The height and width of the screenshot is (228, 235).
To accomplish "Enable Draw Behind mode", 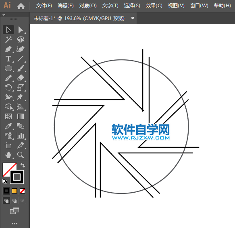I will click(15, 201).
